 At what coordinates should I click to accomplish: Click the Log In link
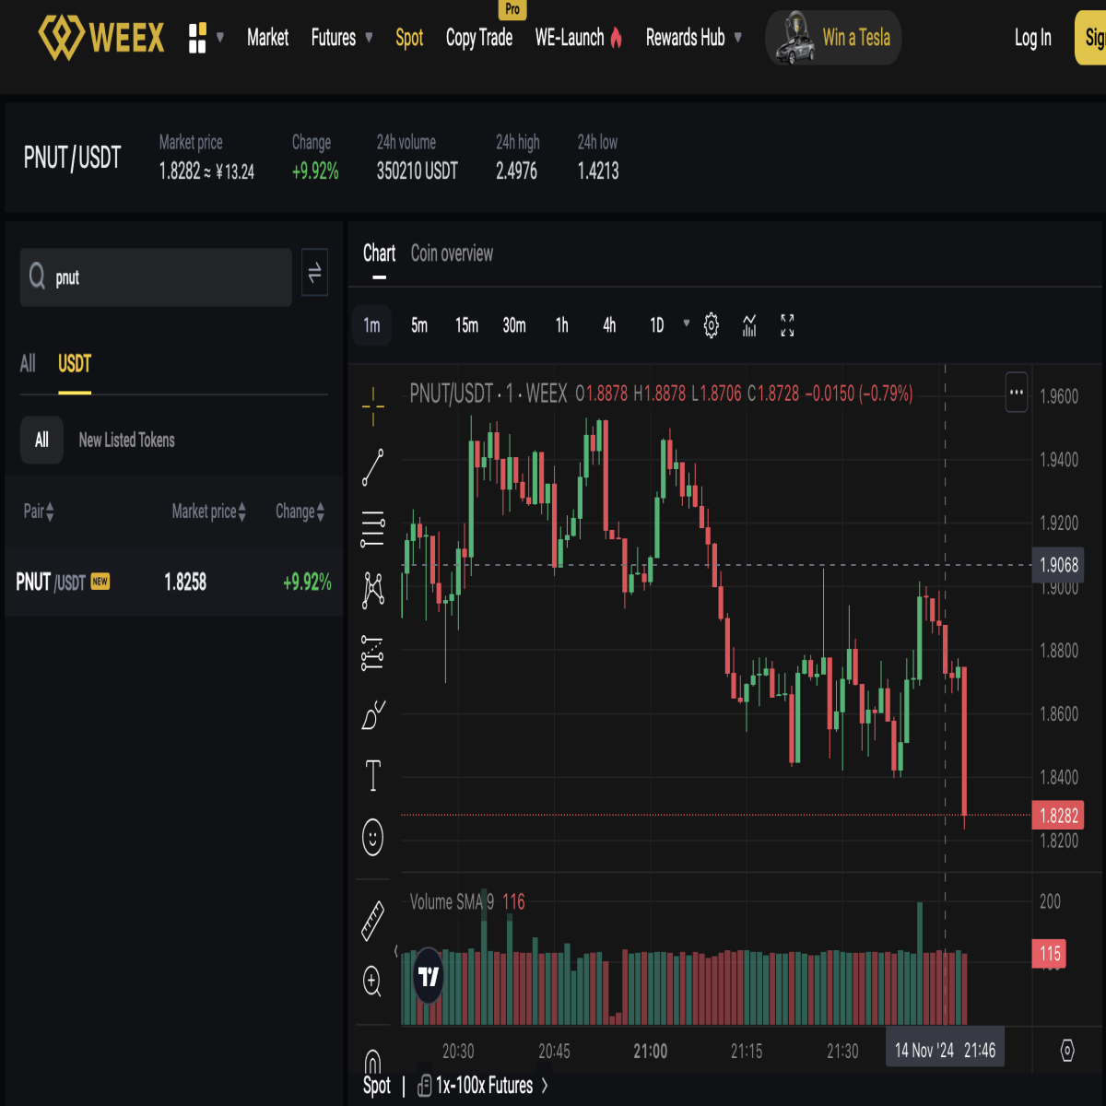click(x=1033, y=38)
